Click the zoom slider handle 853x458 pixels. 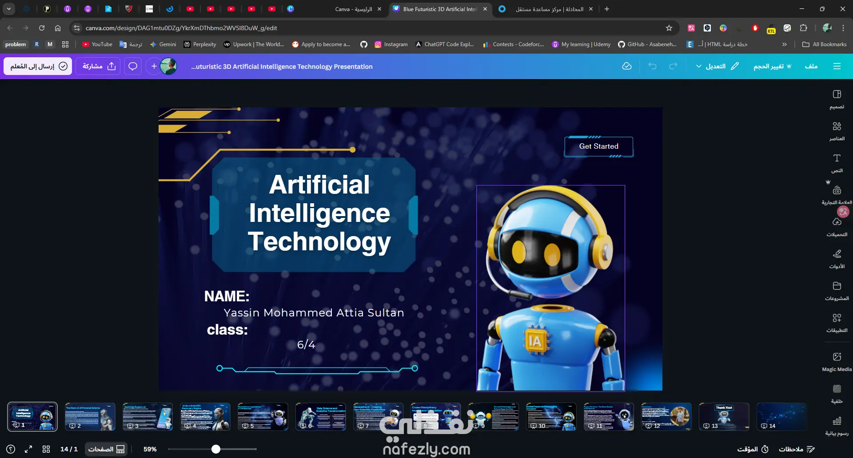[216, 449]
